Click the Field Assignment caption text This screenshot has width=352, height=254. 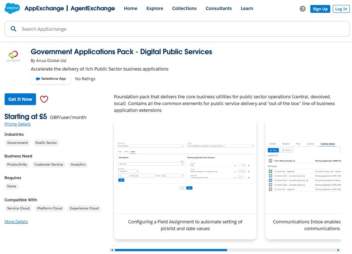[185, 225]
